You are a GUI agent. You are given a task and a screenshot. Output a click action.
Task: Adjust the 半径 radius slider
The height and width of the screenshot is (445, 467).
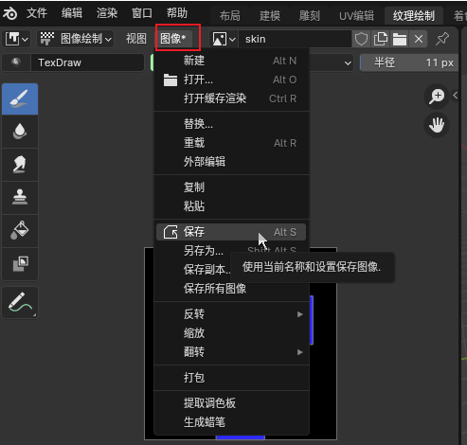coord(410,62)
